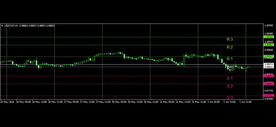Click the 27 May 13:00 time label

click(x=87, y=102)
